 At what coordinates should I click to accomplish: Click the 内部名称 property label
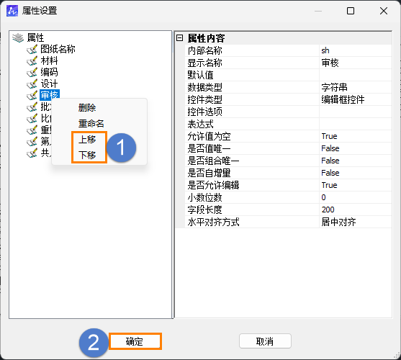point(205,50)
